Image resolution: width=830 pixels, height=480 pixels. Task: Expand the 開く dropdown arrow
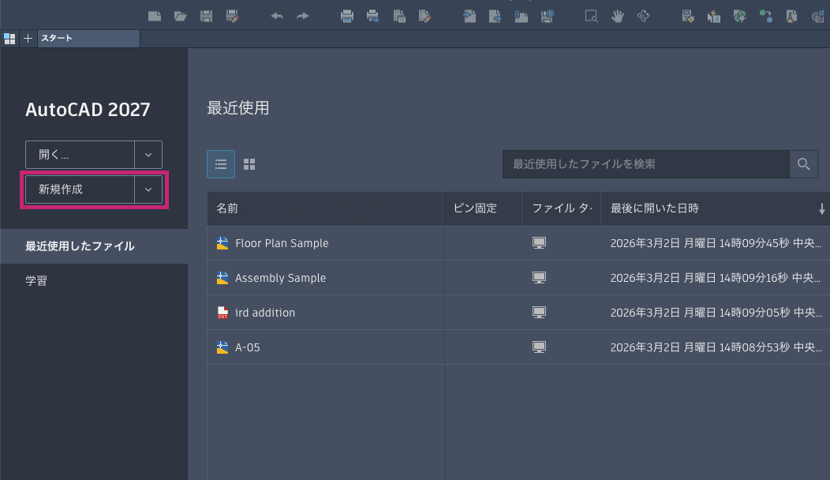tap(148, 155)
